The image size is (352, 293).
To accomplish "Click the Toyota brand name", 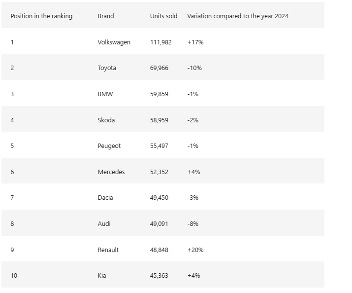I will (x=107, y=68).
